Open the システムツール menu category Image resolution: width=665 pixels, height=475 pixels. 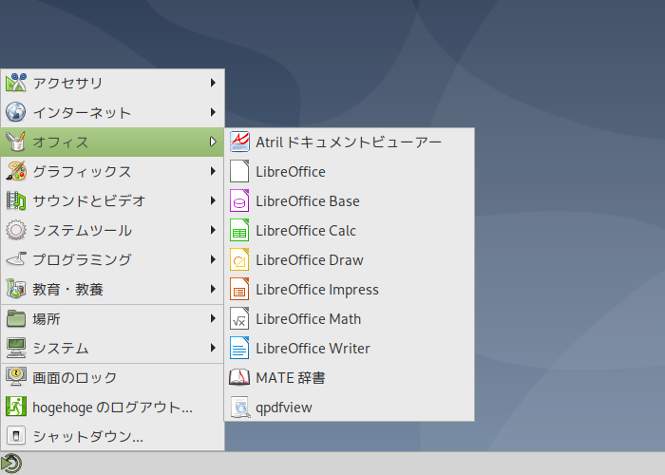click(112, 230)
